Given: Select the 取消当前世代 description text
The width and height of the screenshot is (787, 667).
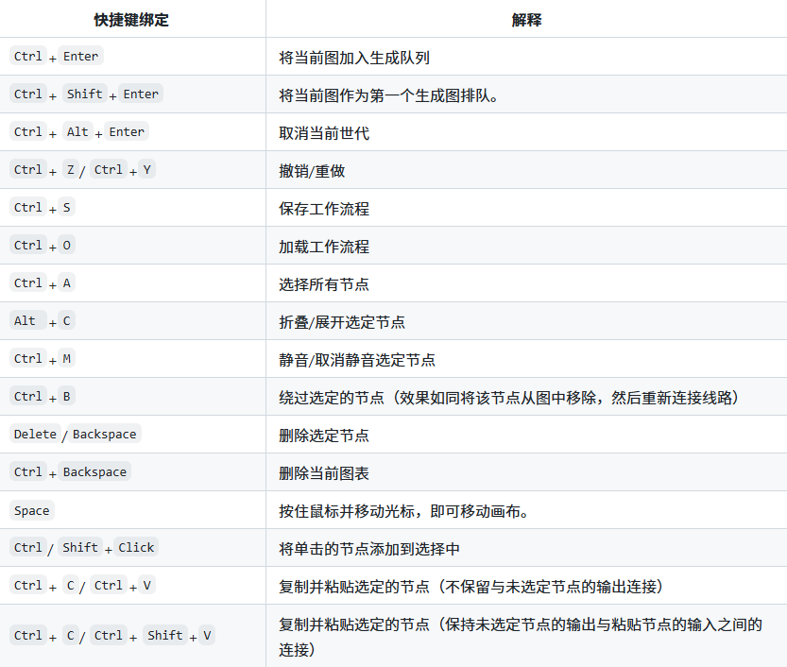Looking at the screenshot, I should pyautogui.click(x=324, y=133).
